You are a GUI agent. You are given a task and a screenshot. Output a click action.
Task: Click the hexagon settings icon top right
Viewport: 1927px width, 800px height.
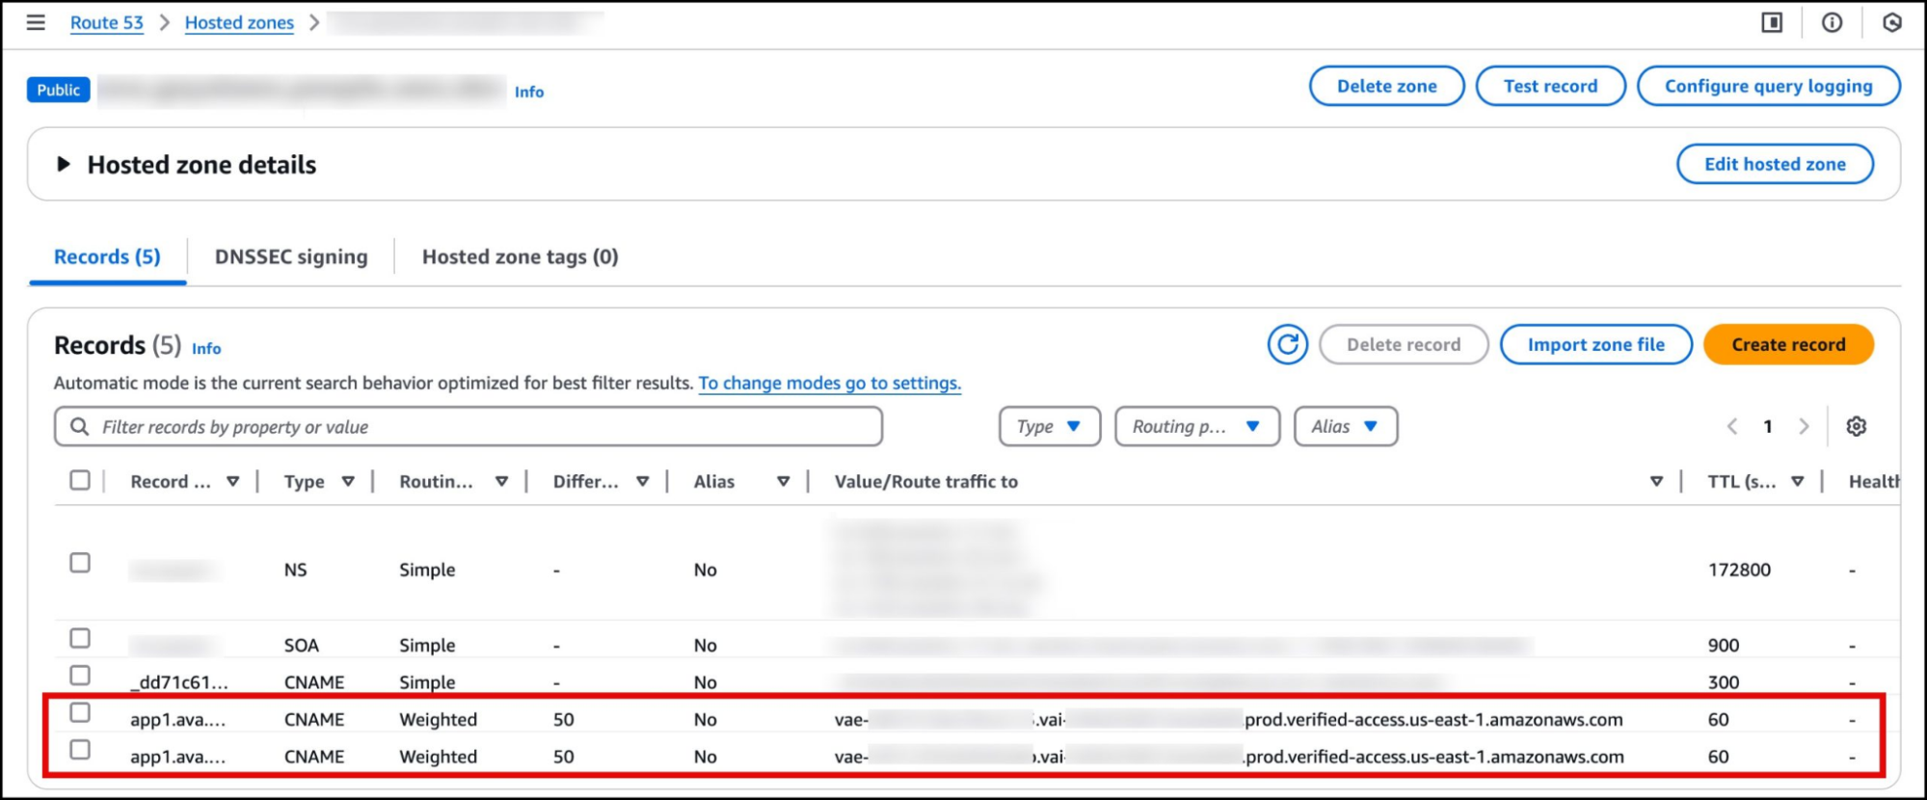tap(1891, 22)
